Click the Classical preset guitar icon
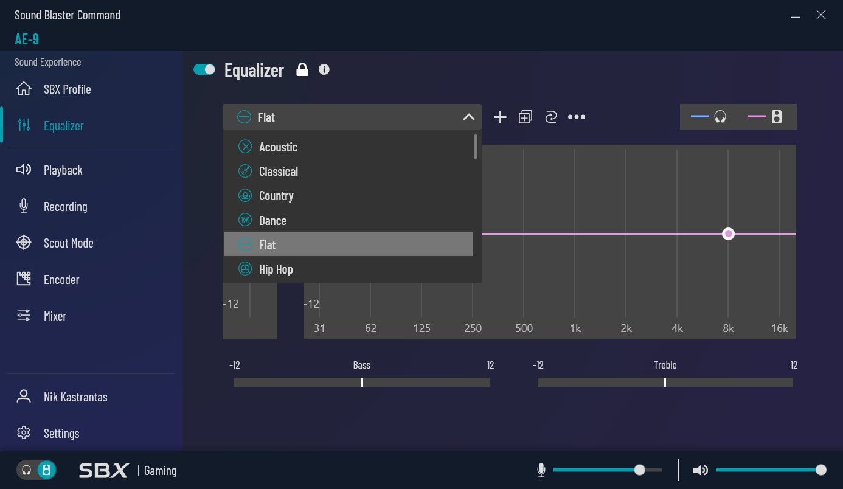The height and width of the screenshot is (489, 843). click(x=245, y=171)
